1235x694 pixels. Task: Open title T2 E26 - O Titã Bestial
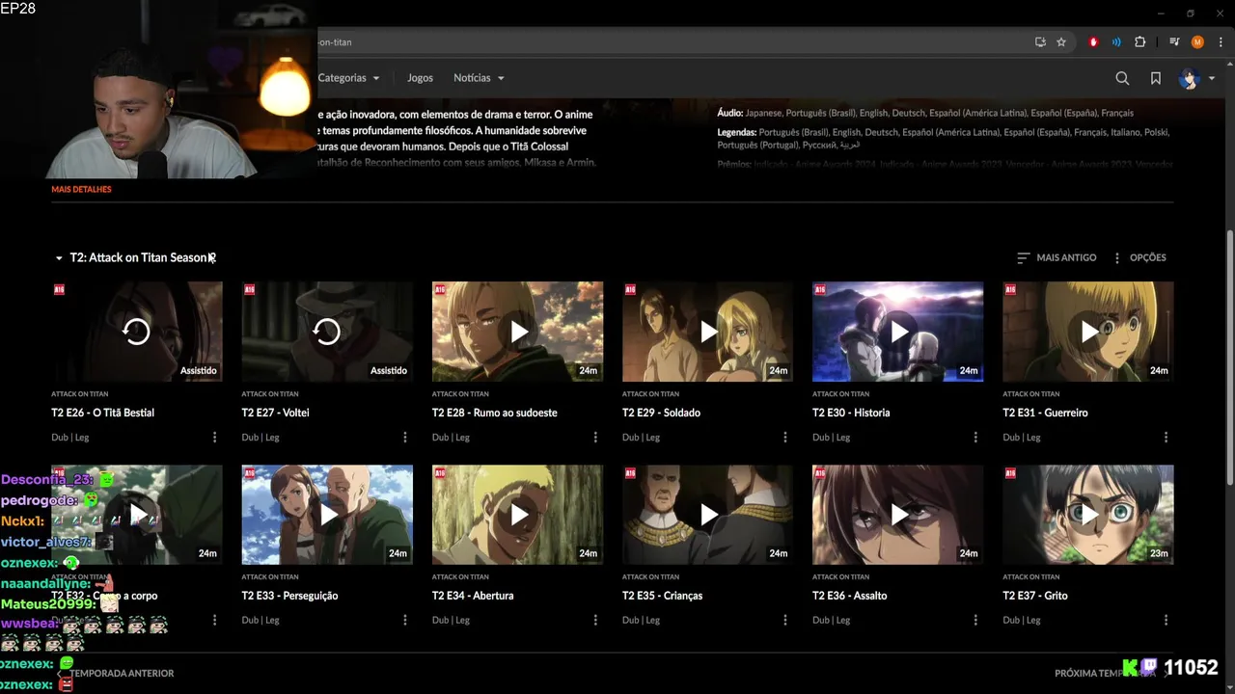pos(102,413)
